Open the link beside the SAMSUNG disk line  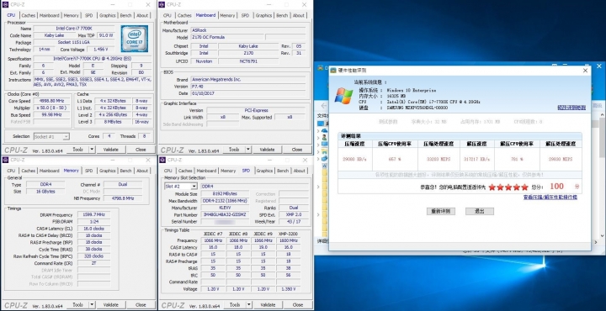[571, 108]
